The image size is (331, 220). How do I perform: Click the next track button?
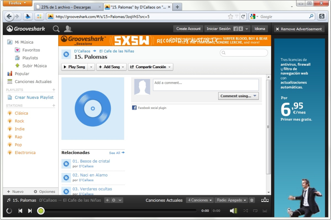click(x=30, y=211)
